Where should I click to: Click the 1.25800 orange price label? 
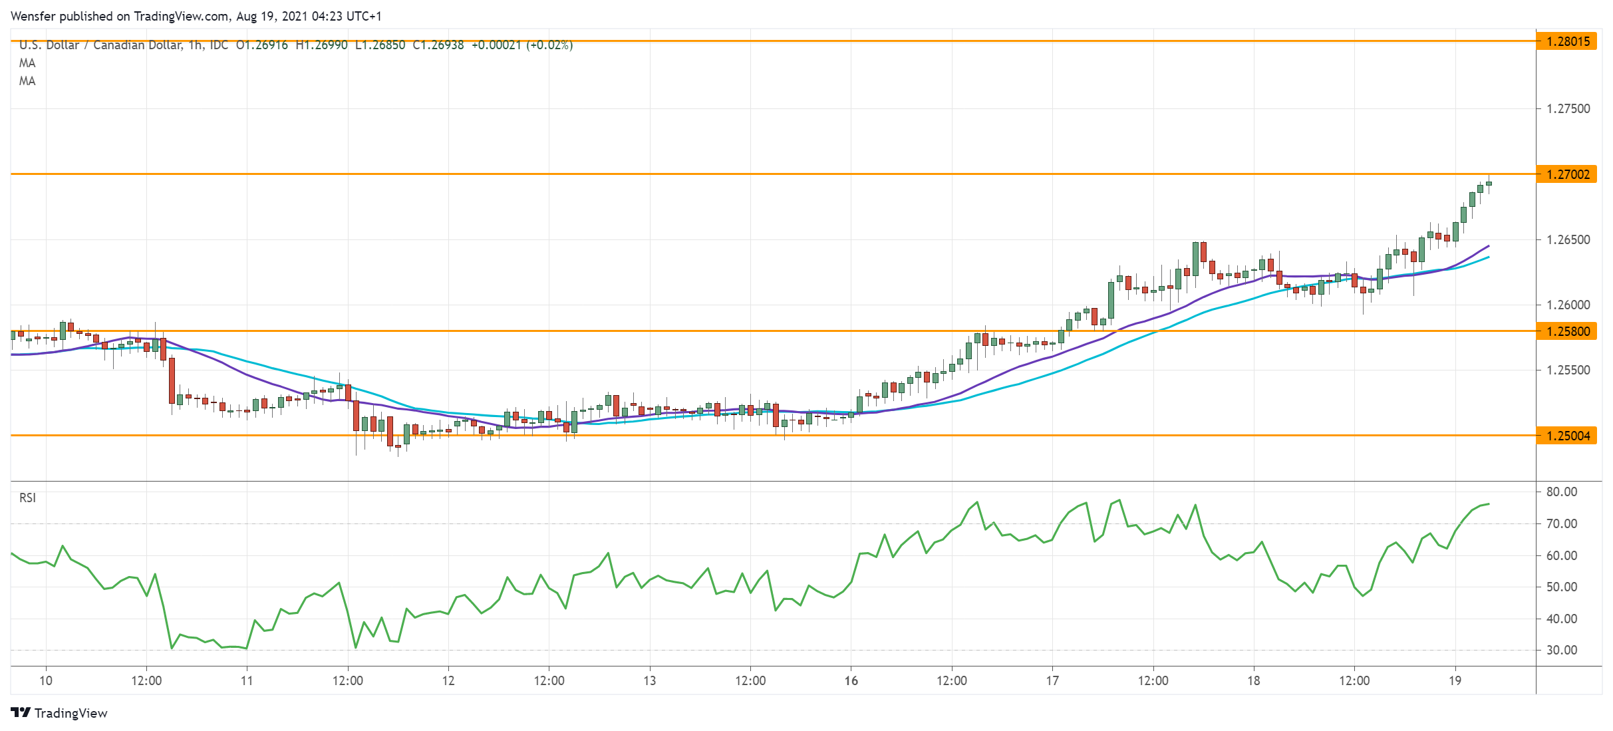[x=1567, y=331]
